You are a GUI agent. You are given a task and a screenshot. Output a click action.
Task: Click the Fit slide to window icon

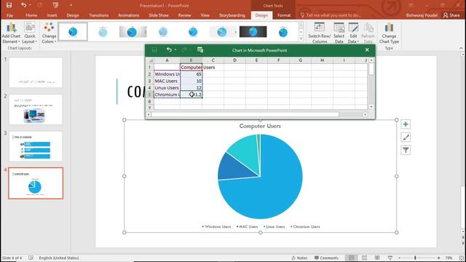click(x=461, y=258)
